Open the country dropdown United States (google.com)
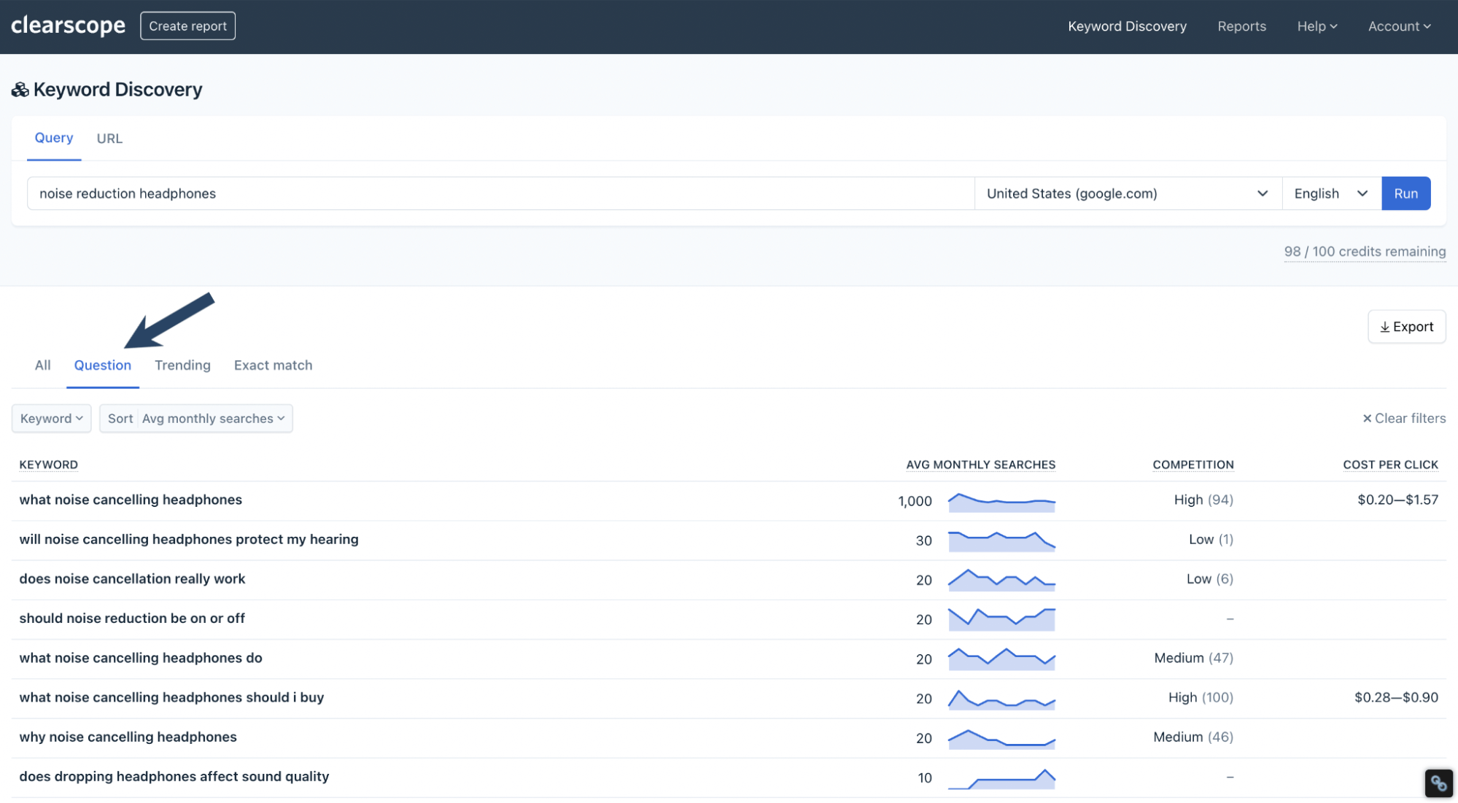 [x=1127, y=194]
